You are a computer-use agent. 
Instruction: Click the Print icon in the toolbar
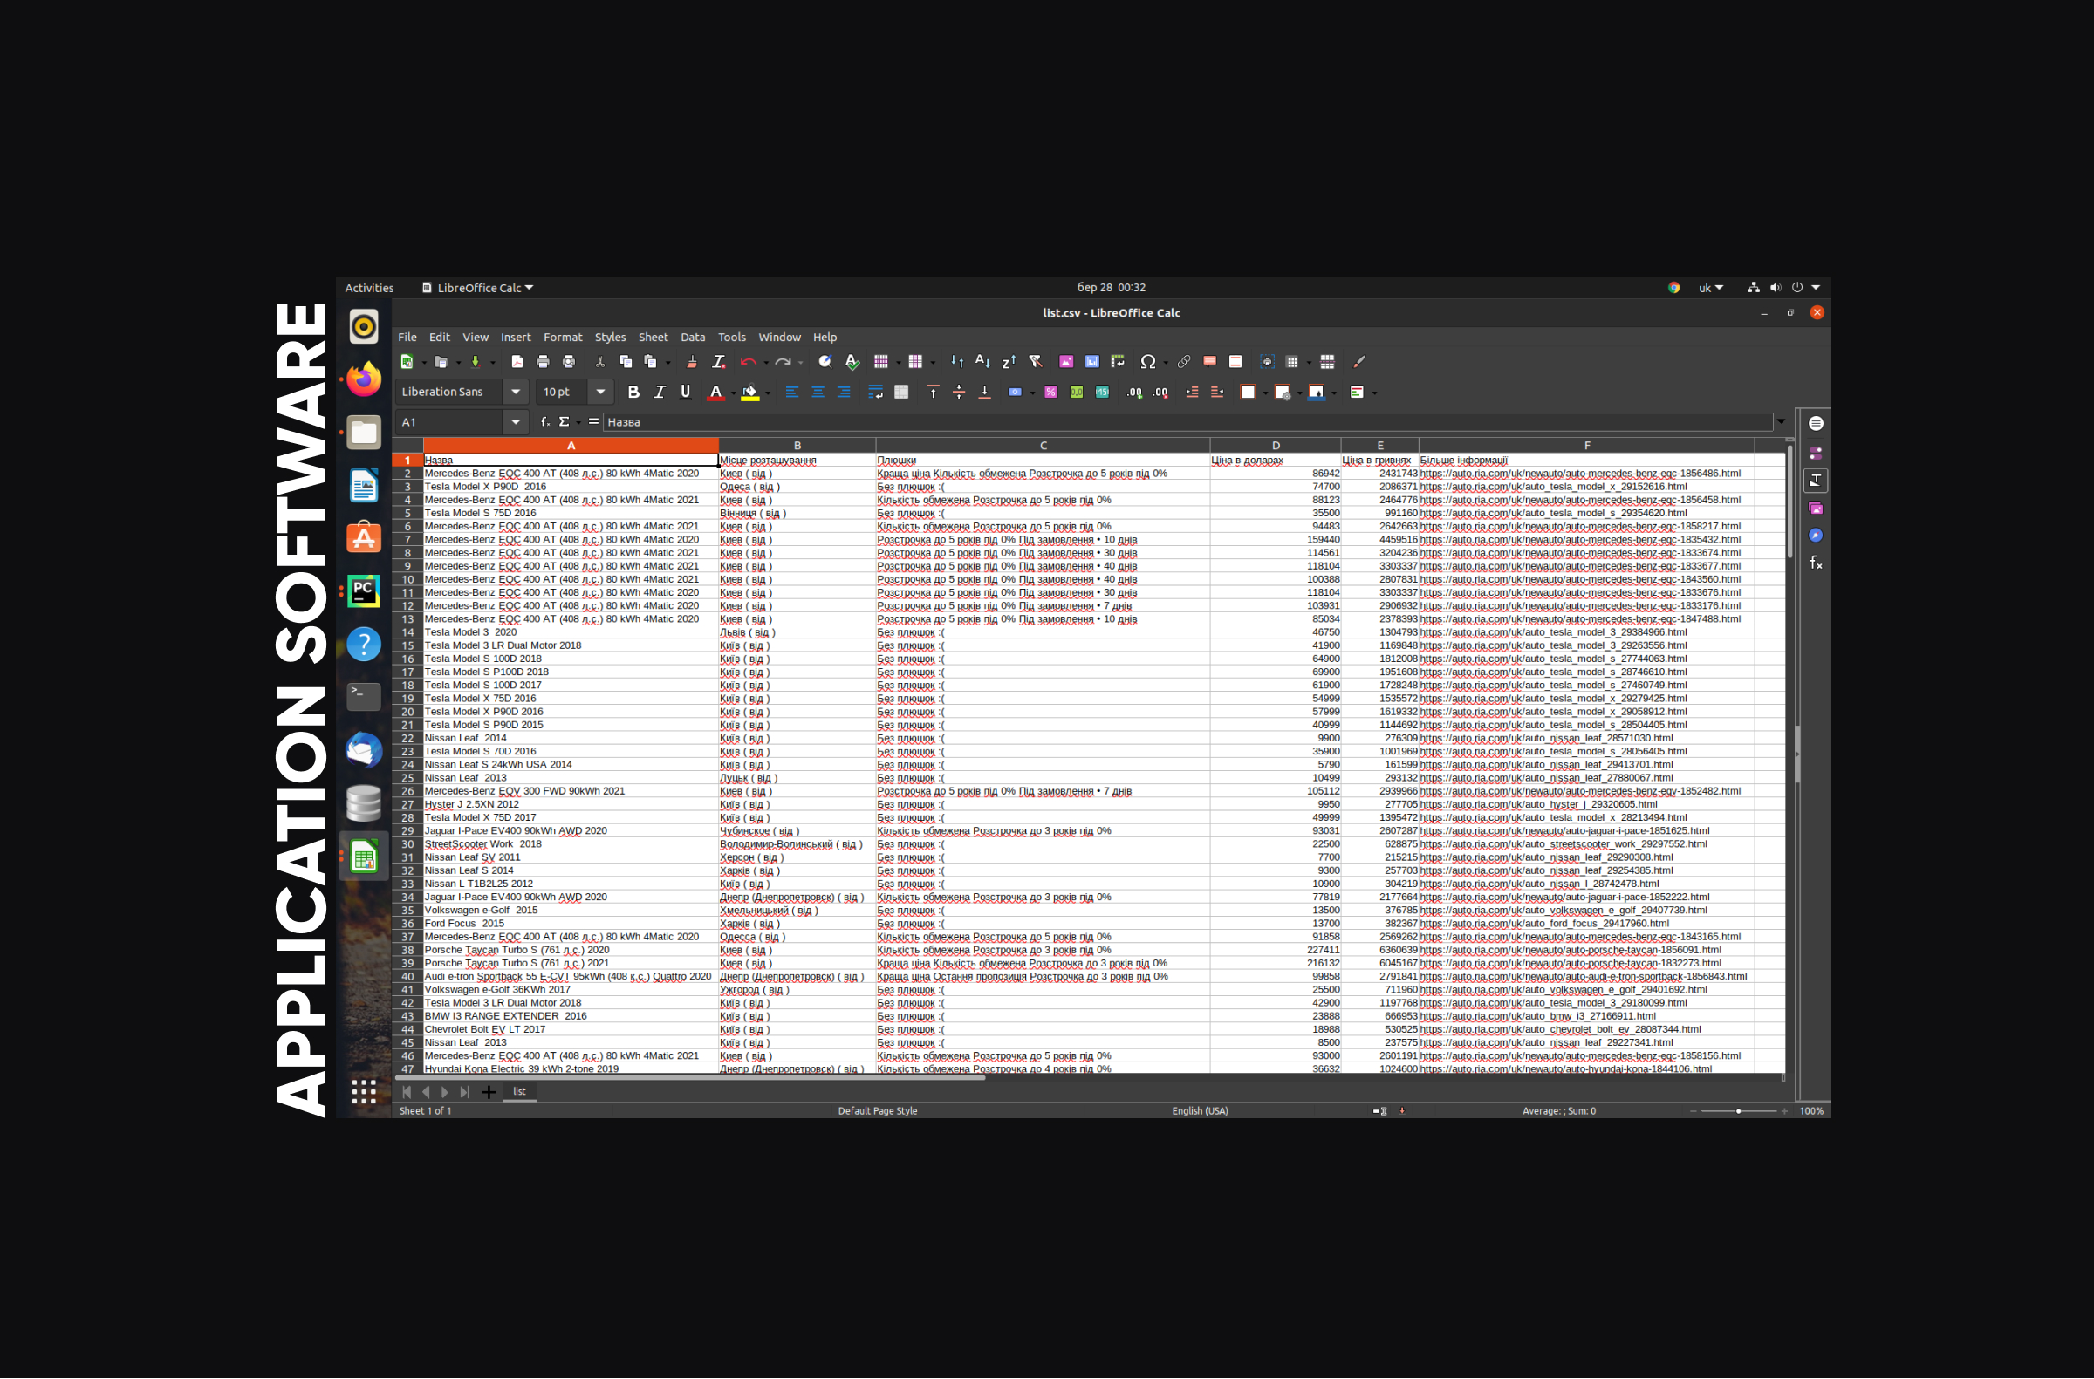(x=543, y=361)
